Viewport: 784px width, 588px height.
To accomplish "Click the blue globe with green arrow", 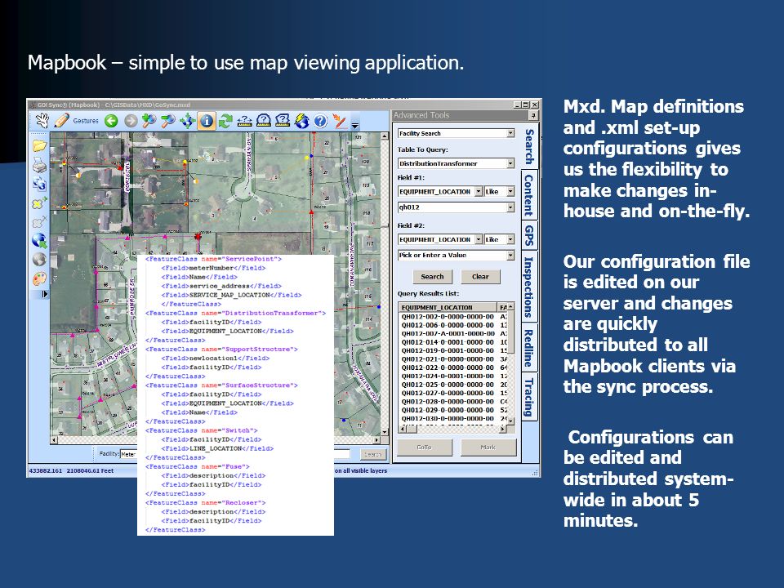I will point(39,240).
